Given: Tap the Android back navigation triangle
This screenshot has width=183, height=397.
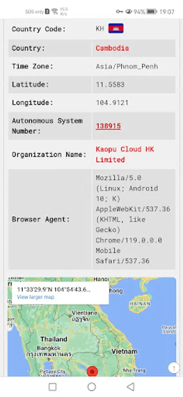Looking at the screenshot, I should pos(131,386).
